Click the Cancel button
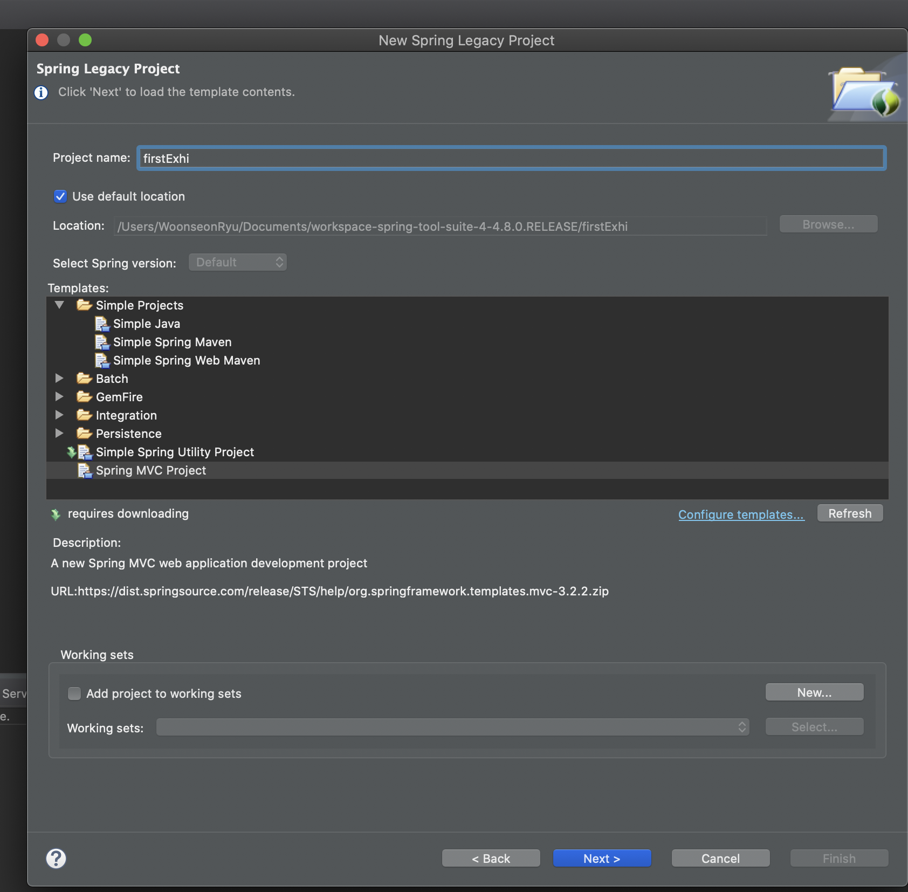Screen dimensions: 908x892 coord(721,859)
